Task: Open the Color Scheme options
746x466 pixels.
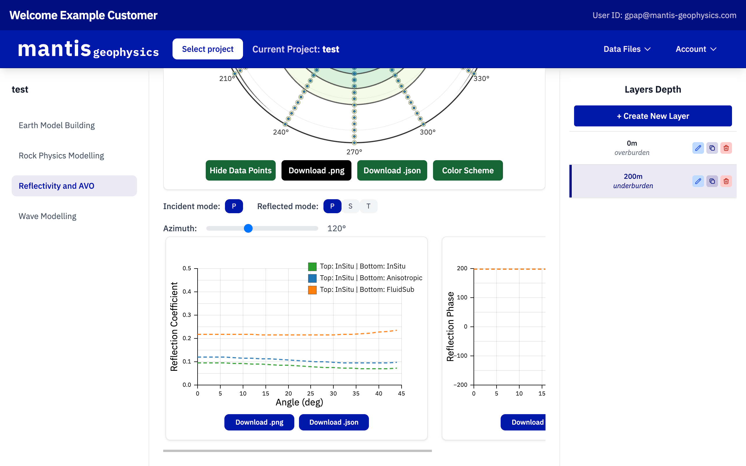Action: click(x=468, y=170)
